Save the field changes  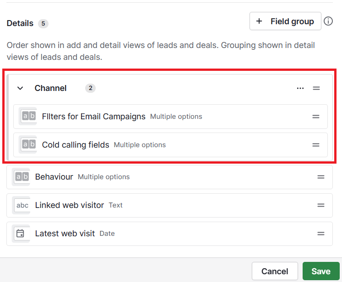point(321,271)
